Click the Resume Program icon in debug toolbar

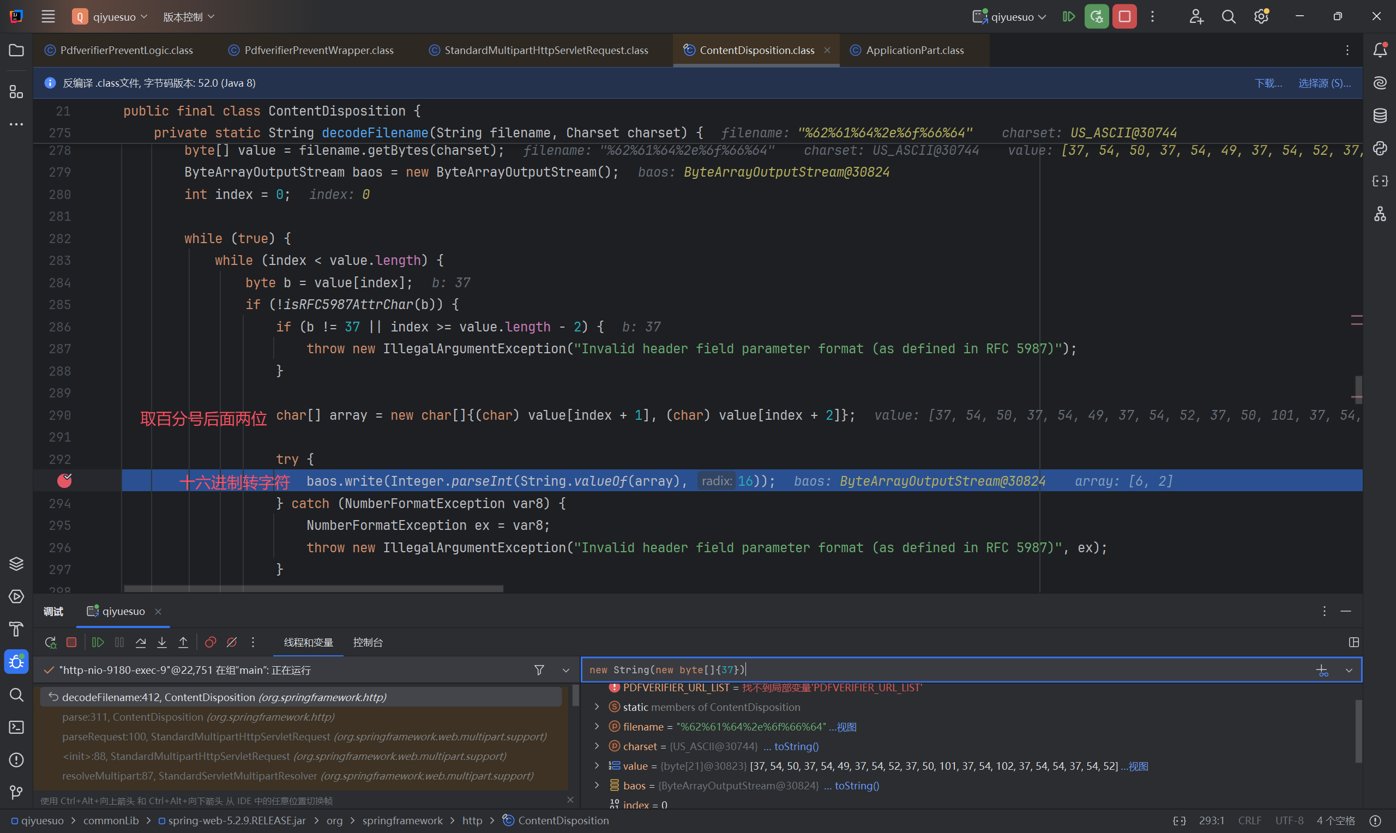point(98,642)
